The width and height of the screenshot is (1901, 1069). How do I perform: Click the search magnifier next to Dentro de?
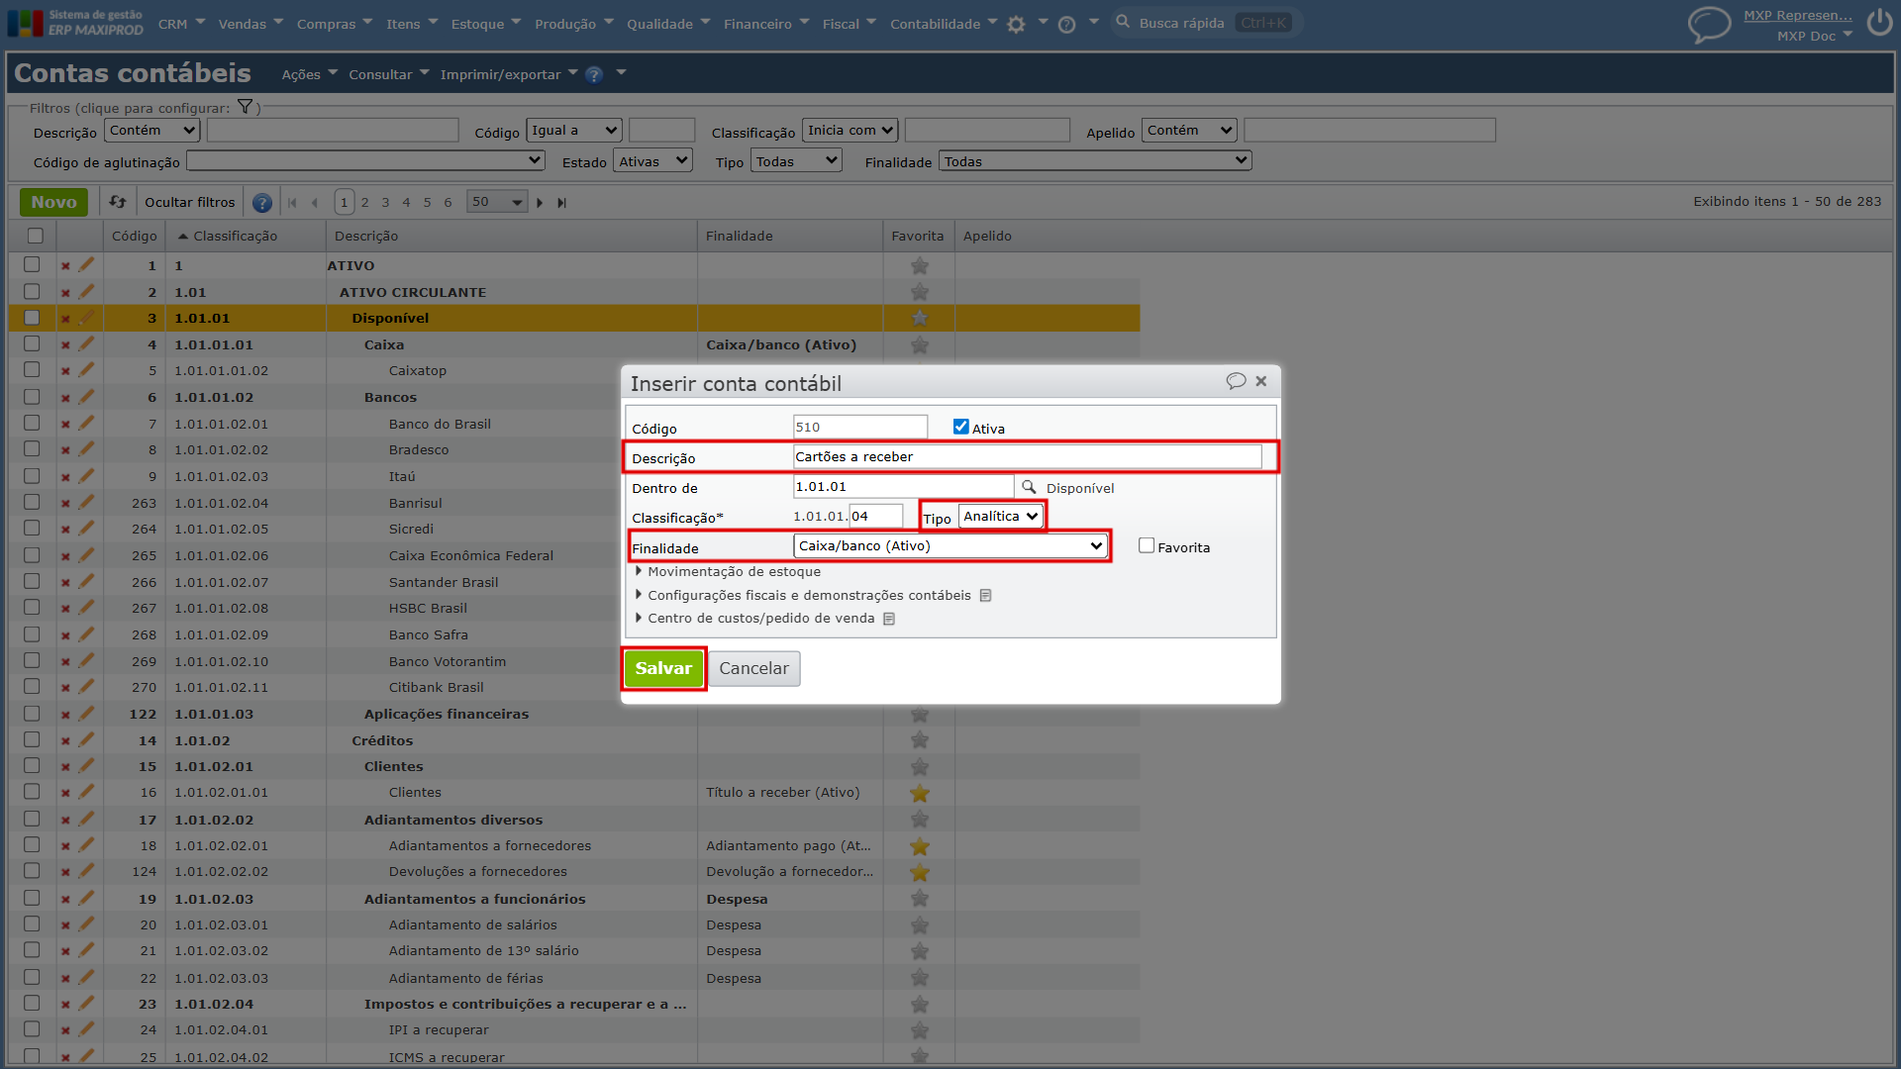(1029, 487)
